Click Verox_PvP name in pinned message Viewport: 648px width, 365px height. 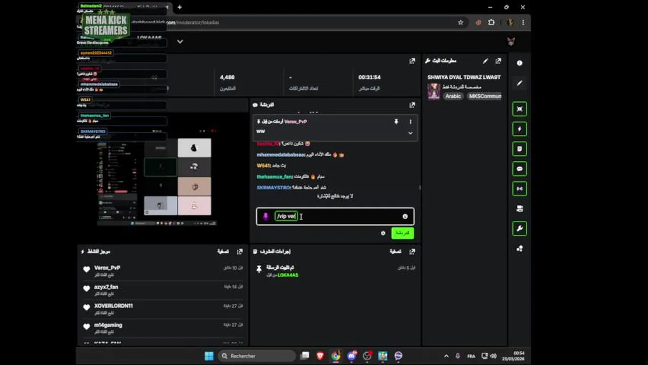(x=296, y=122)
